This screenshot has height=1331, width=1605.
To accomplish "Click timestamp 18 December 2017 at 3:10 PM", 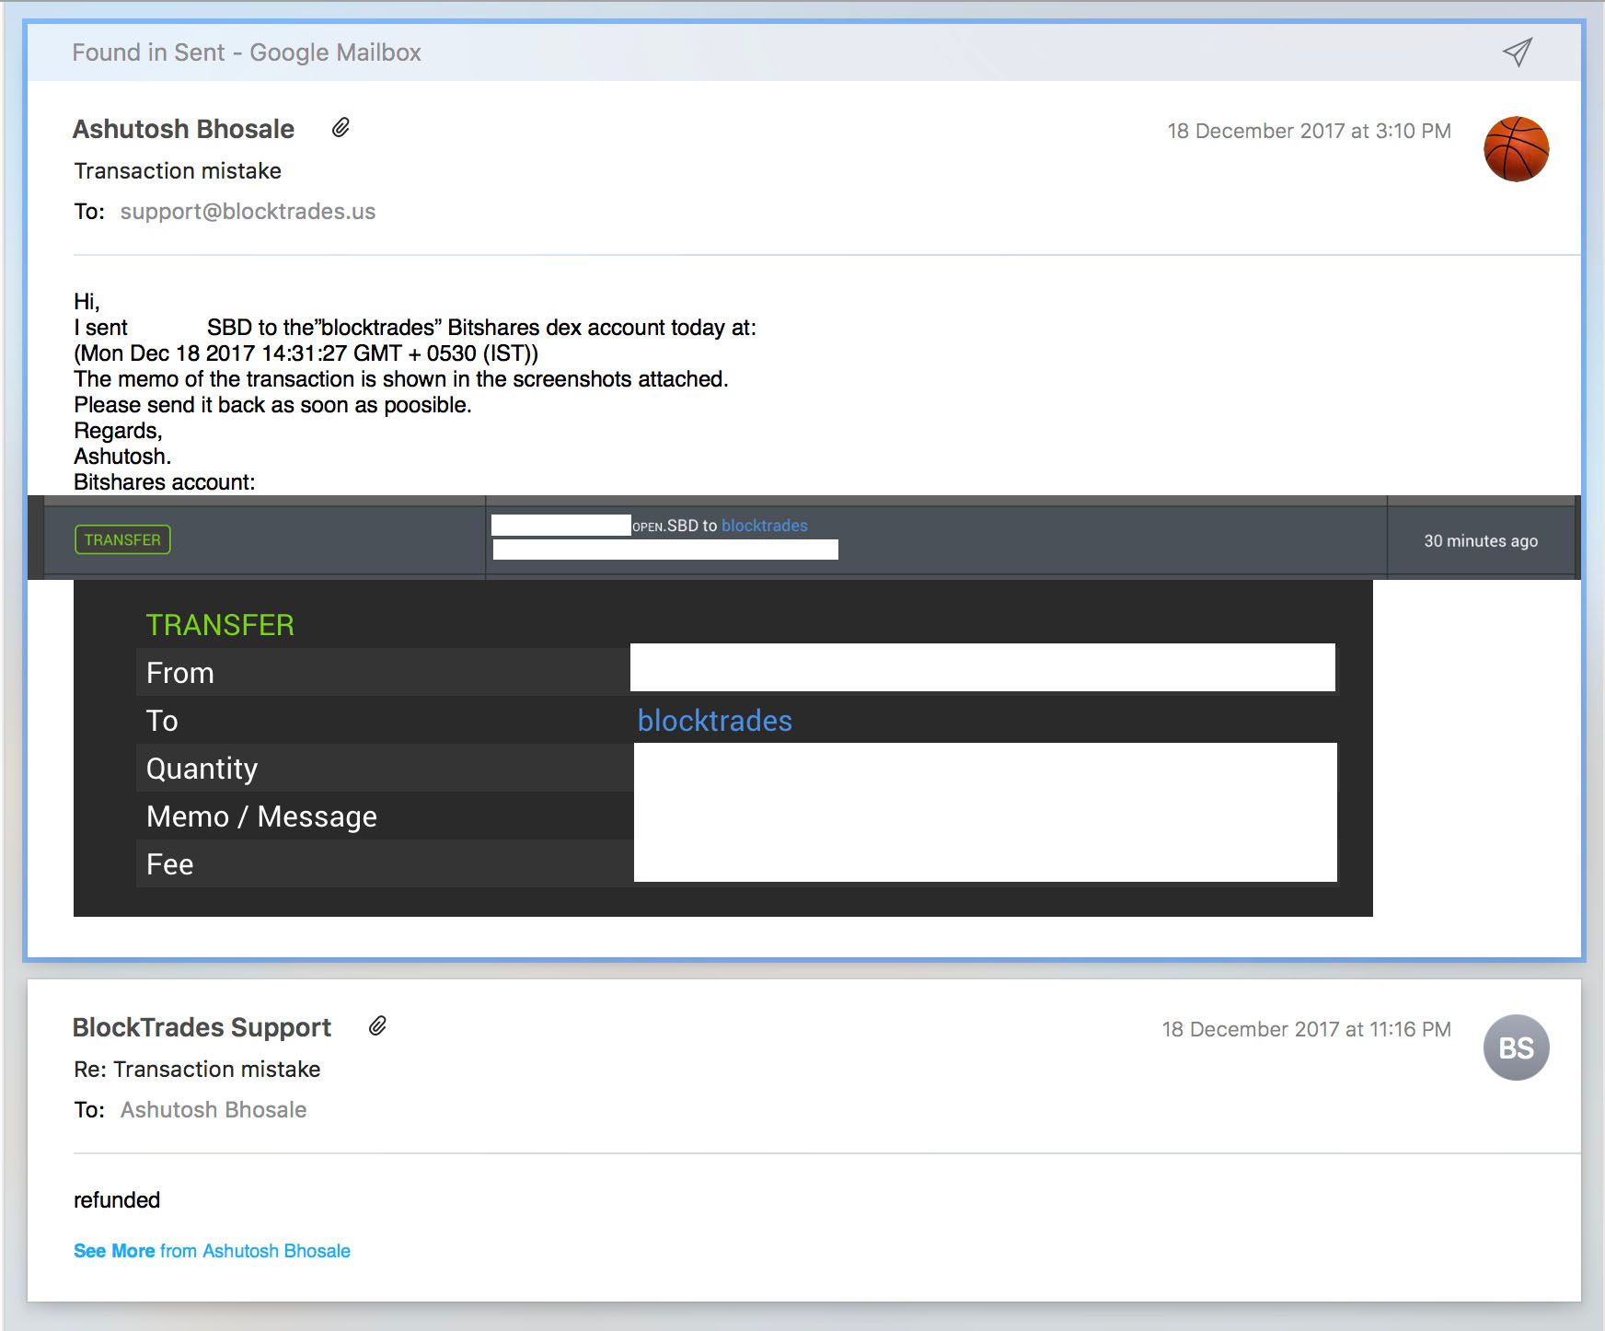I will [1310, 131].
